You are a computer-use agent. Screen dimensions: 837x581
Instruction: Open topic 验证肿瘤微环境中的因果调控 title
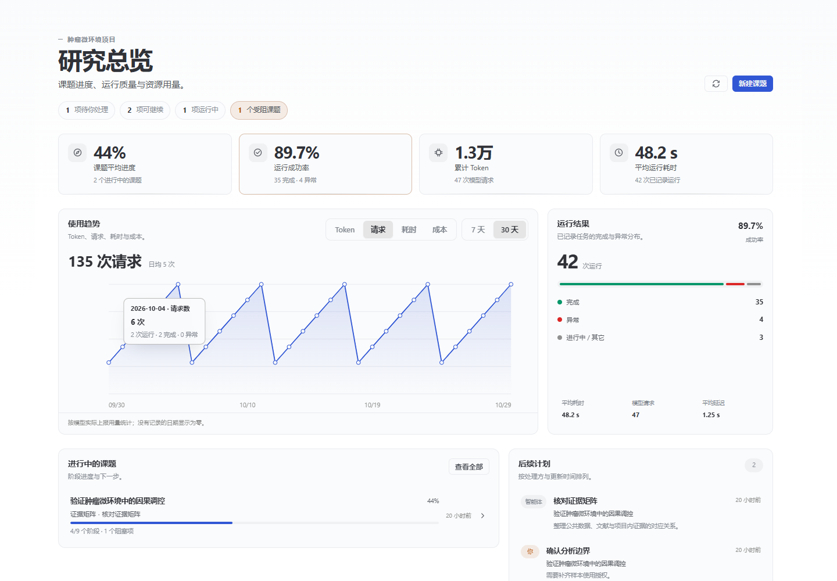(117, 501)
